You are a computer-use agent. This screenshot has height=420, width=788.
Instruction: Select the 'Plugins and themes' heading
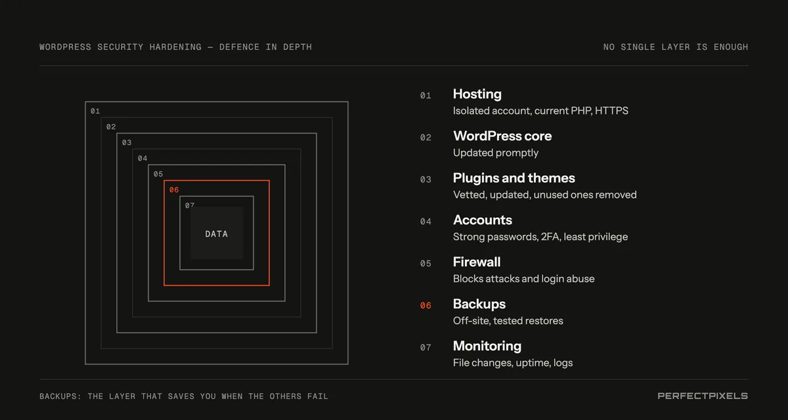pos(514,178)
